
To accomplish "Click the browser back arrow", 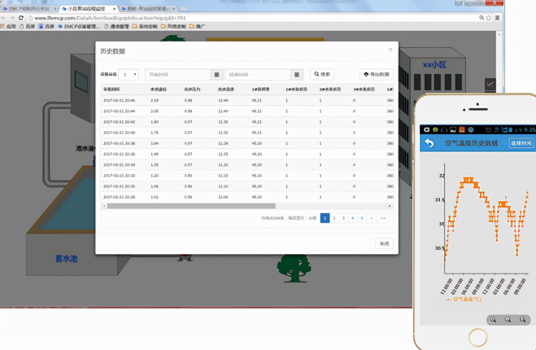I will click(x=5, y=18).
